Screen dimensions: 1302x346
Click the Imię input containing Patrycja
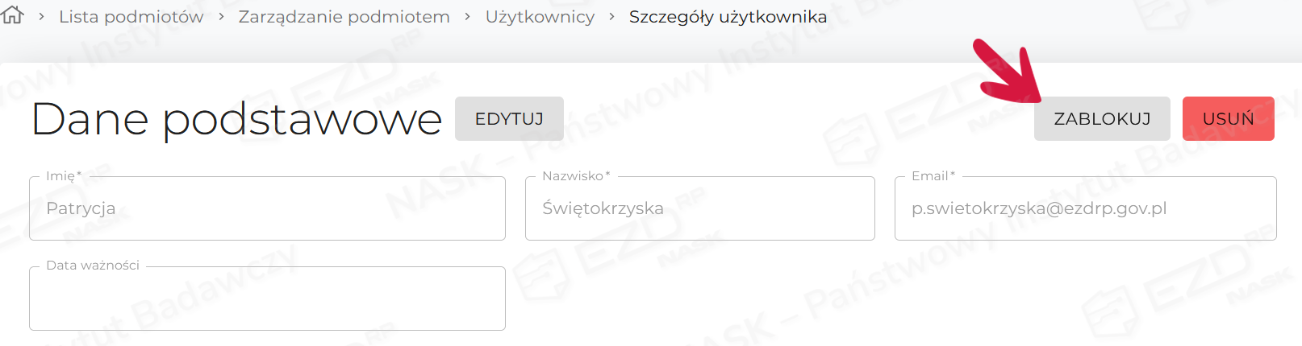(x=267, y=208)
